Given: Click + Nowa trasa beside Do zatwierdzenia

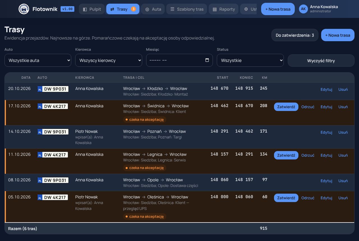Looking at the screenshot, I should tap(338, 35).
